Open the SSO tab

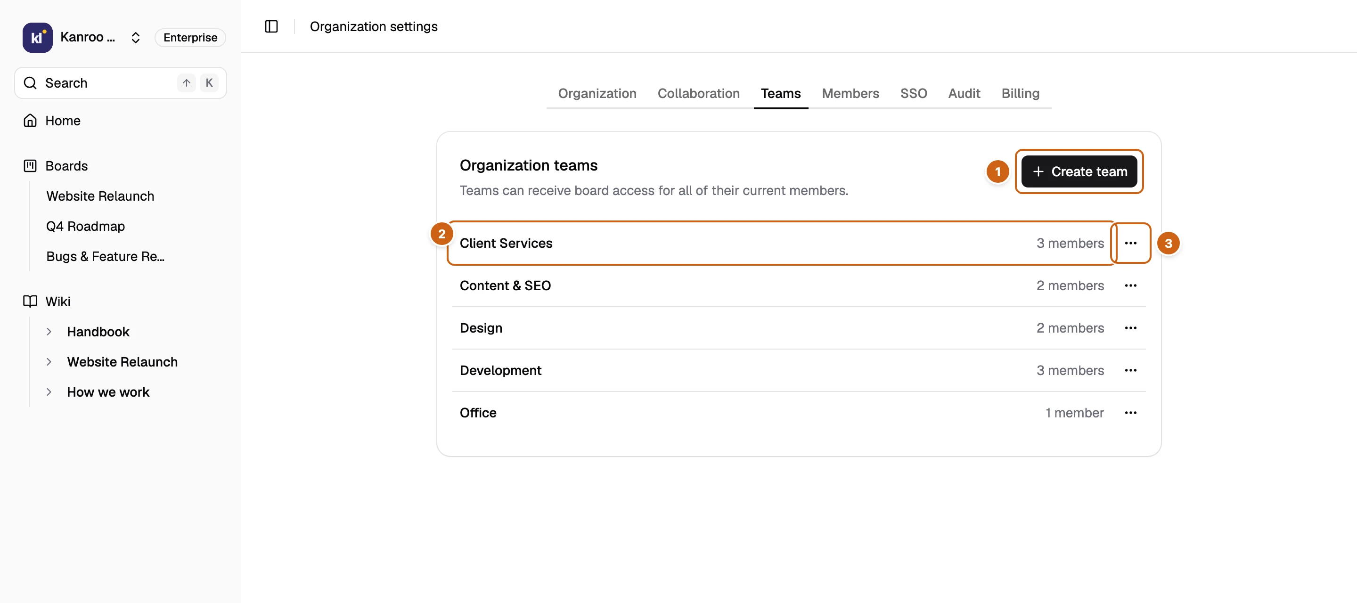914,93
